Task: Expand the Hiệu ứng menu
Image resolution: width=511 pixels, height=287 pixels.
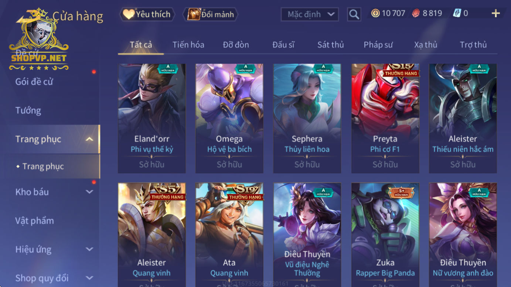Action: [89, 249]
